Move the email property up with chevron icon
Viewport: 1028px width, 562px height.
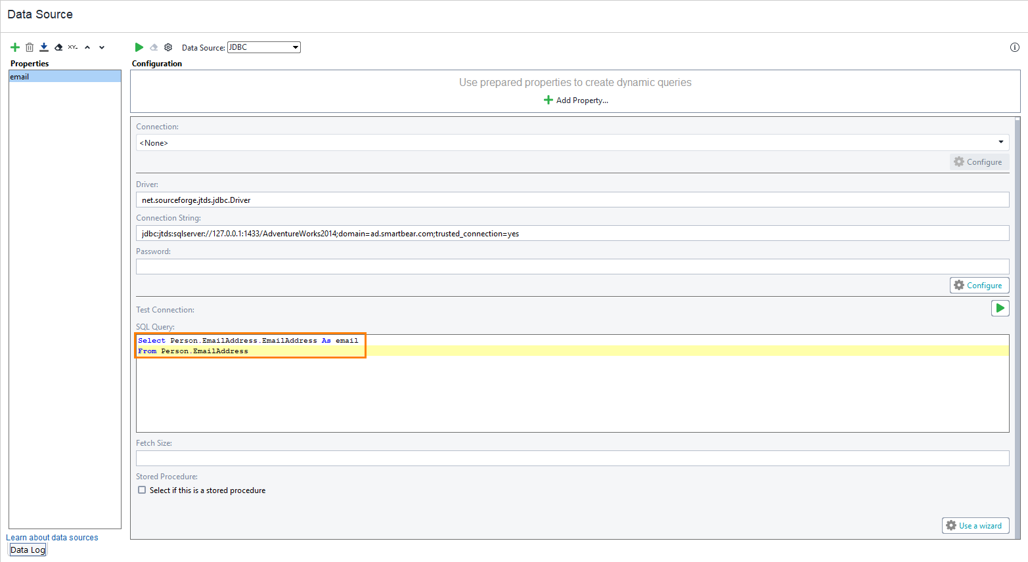coord(87,47)
